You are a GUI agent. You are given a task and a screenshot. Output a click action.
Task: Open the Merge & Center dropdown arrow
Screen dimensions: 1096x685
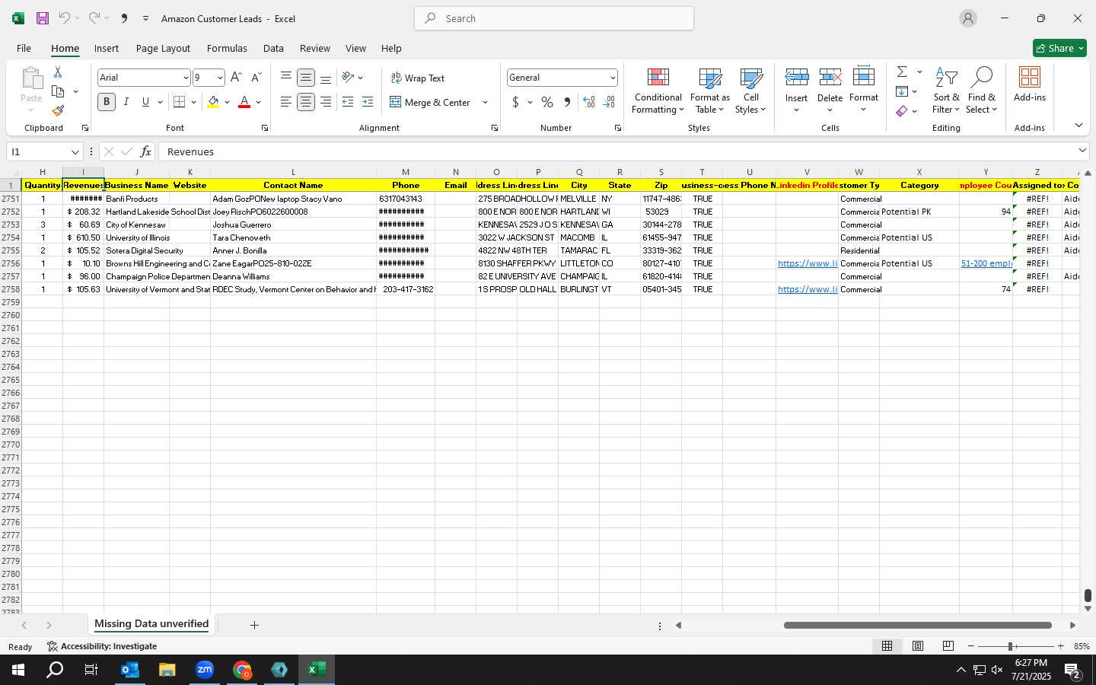tap(485, 102)
